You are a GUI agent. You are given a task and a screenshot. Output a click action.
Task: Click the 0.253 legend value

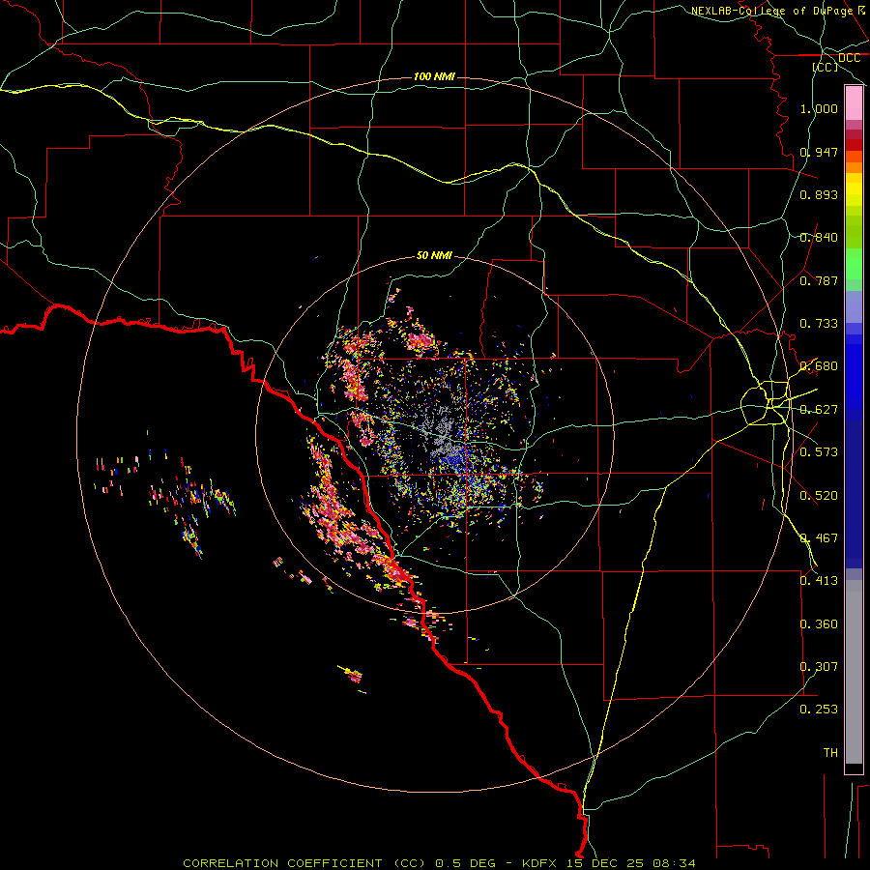tap(819, 710)
